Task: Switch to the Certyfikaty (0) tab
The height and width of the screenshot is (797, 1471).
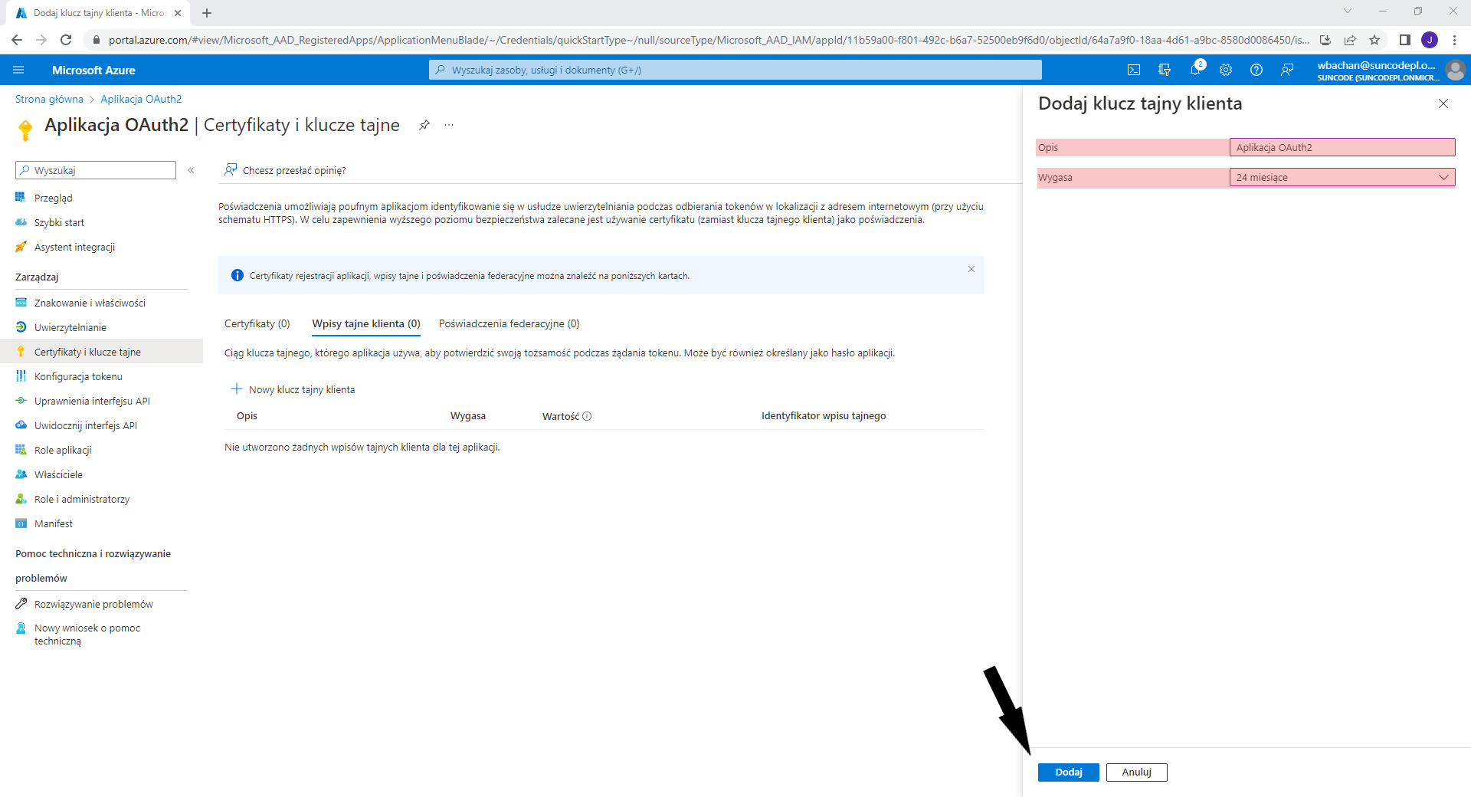Action: click(x=257, y=323)
